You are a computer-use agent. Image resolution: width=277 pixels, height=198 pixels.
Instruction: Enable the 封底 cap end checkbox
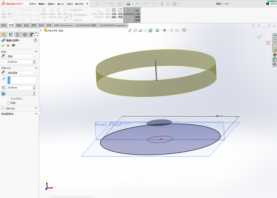pyautogui.click(x=9, y=103)
